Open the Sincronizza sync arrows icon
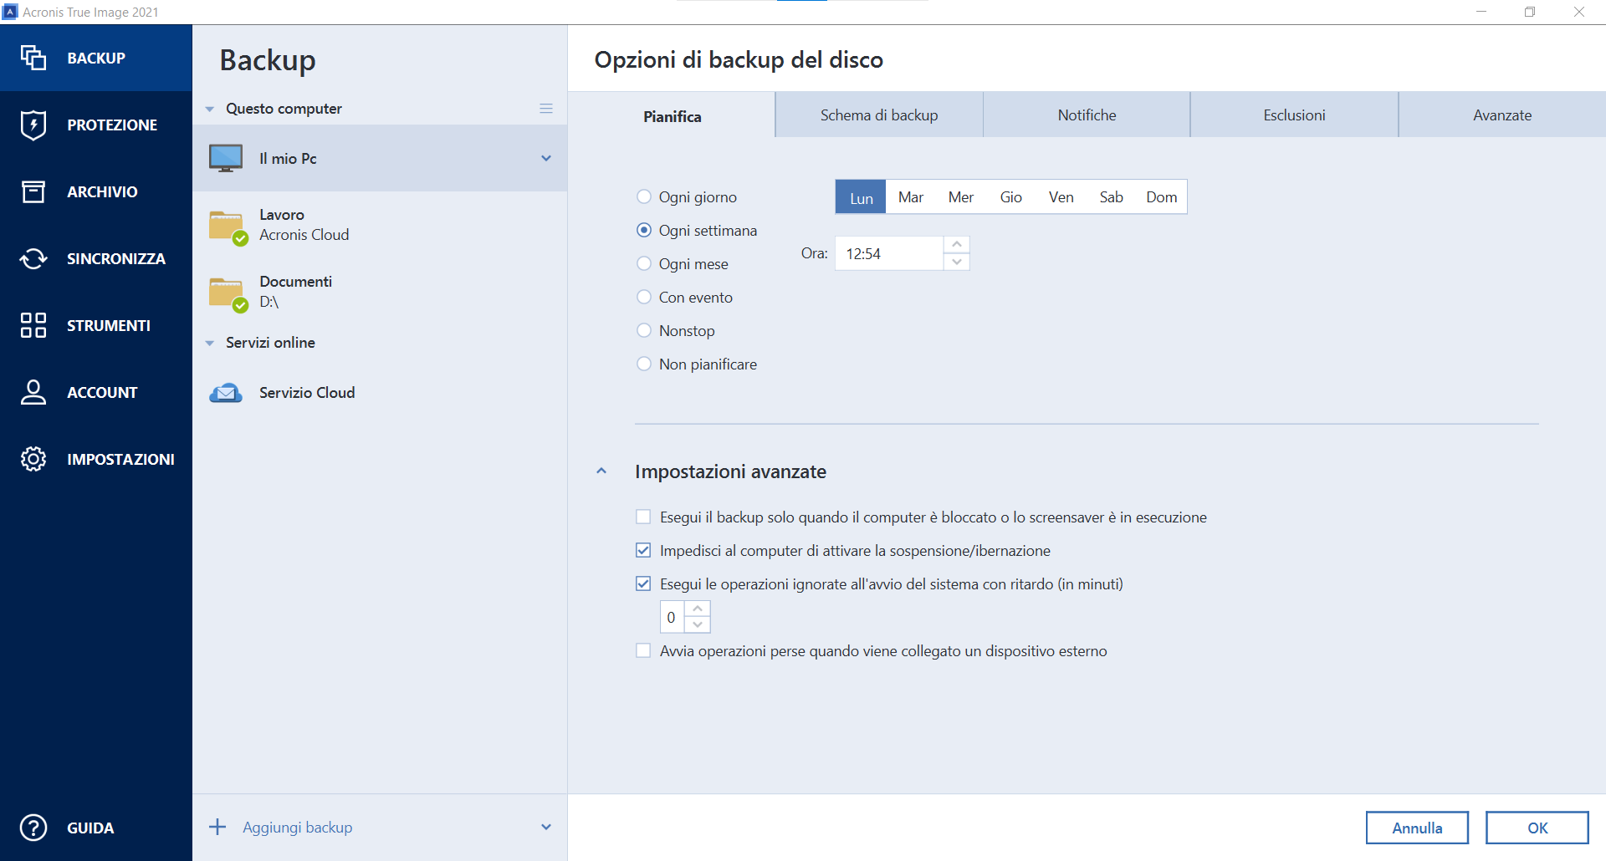The image size is (1606, 861). coord(33,258)
